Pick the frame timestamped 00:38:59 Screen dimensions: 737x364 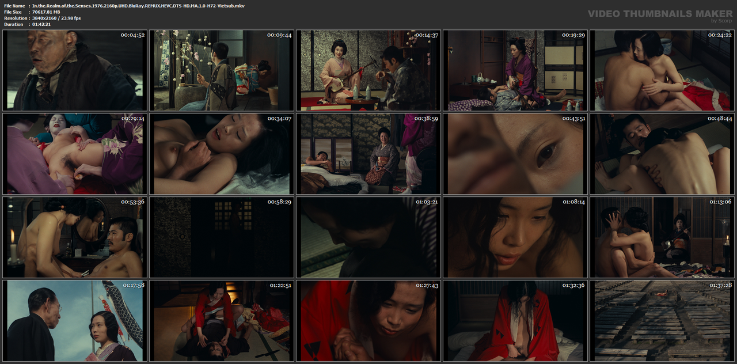click(368, 154)
